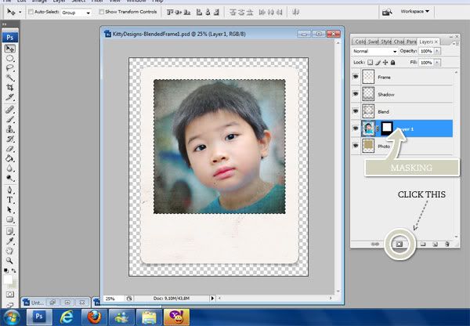Open Firefox from the Windows taskbar

tap(94, 317)
